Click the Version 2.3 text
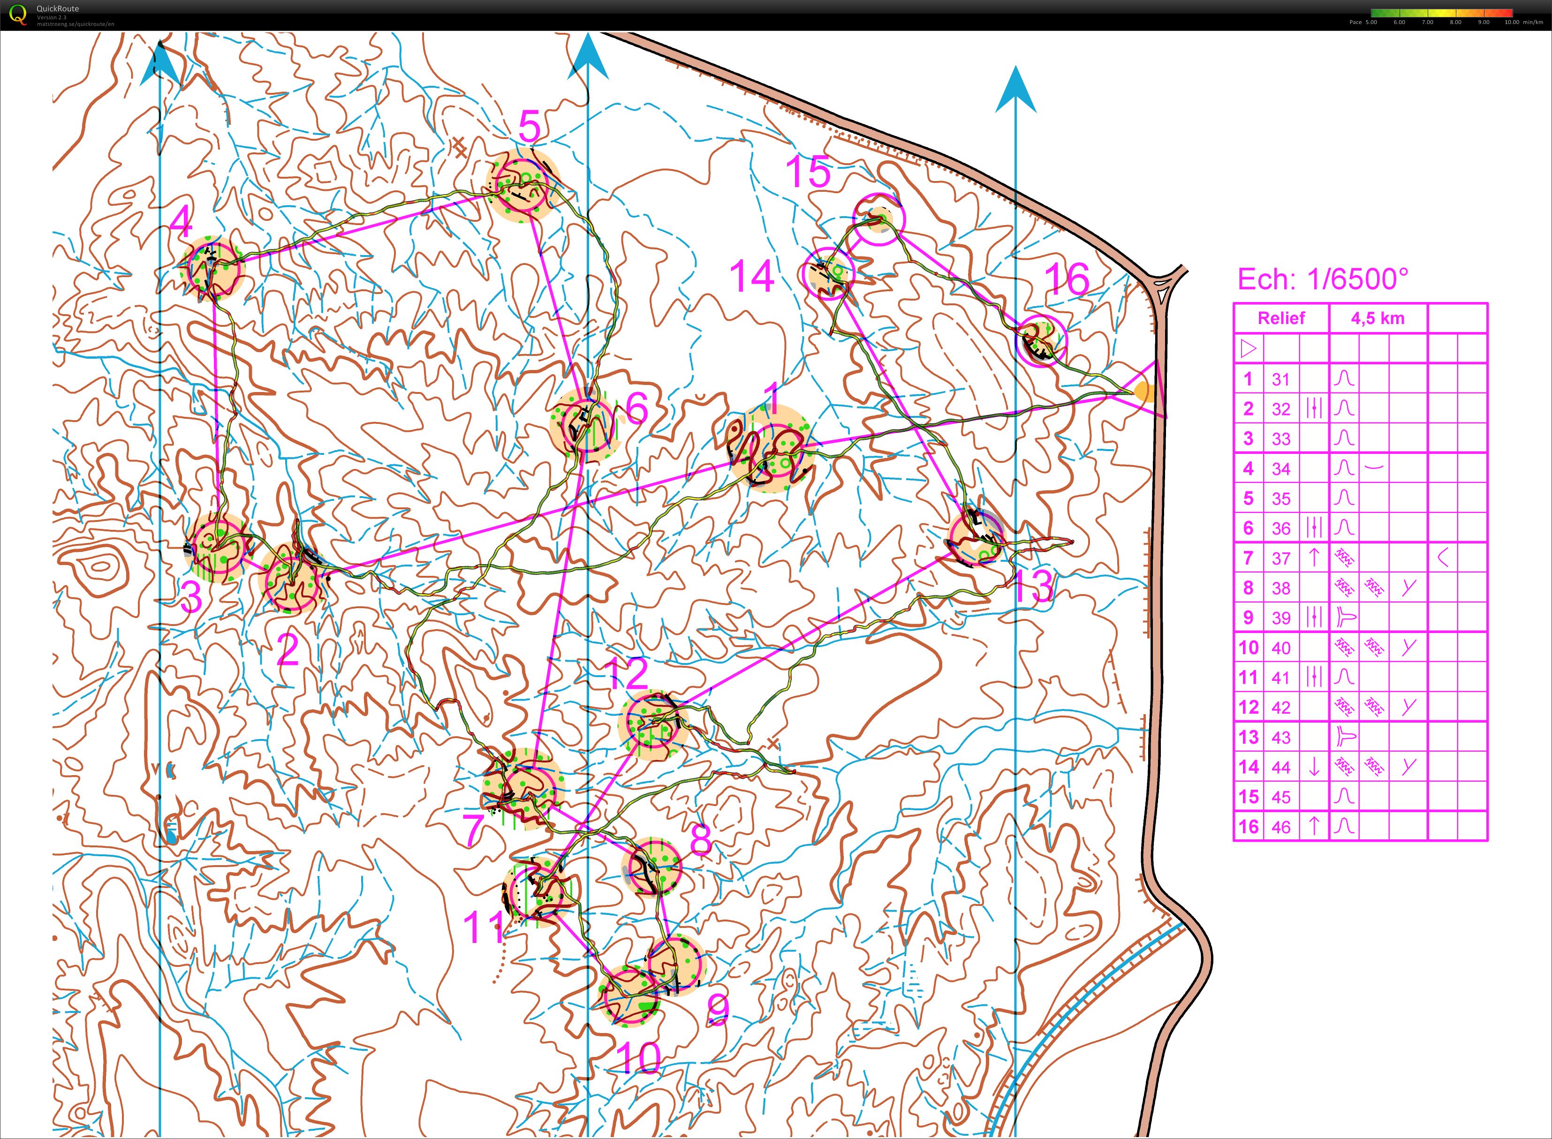 (52, 17)
